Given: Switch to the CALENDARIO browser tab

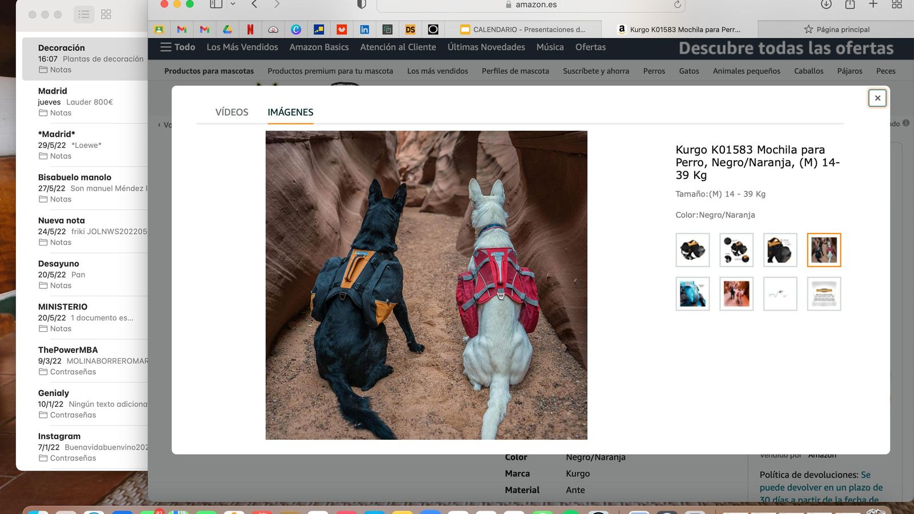Looking at the screenshot, I should (x=523, y=29).
